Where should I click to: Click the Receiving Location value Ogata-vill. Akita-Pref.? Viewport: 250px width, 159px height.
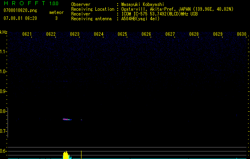coord(155,9)
